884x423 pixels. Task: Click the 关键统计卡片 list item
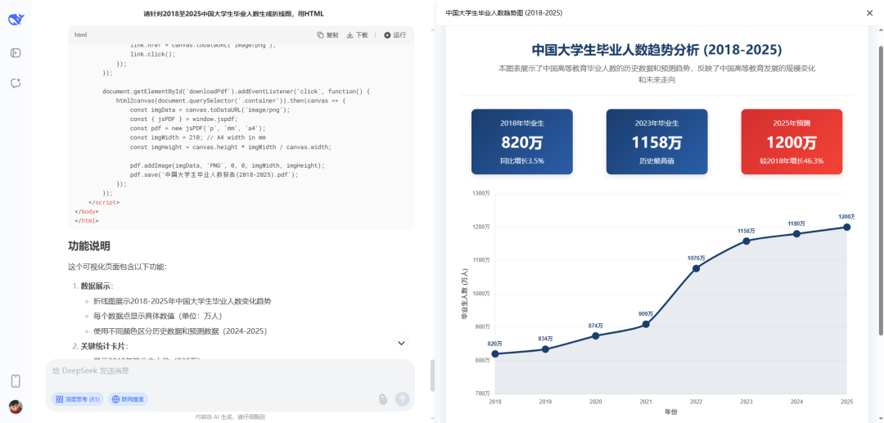click(105, 346)
